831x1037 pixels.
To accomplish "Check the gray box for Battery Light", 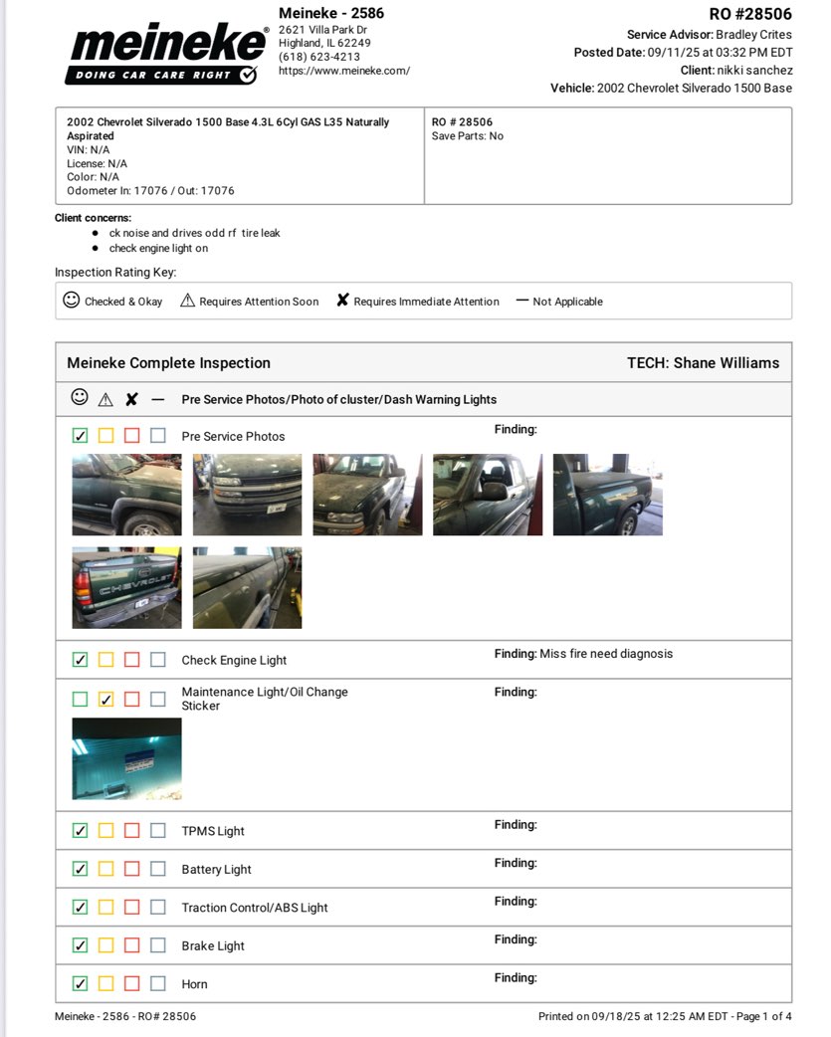I will click(158, 869).
